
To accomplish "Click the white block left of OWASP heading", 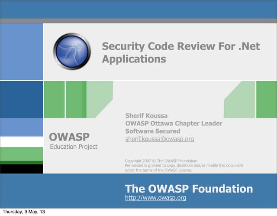I will click(21, 142).
